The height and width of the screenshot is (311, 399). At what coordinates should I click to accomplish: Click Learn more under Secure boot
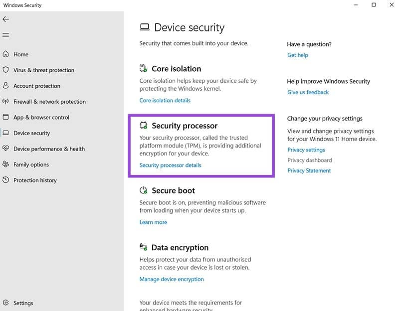click(153, 222)
